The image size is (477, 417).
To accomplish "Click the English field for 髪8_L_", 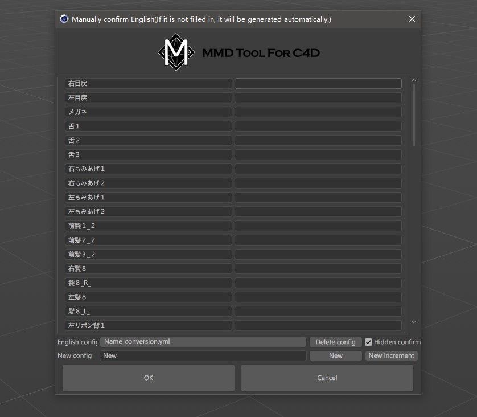I will tap(318, 311).
